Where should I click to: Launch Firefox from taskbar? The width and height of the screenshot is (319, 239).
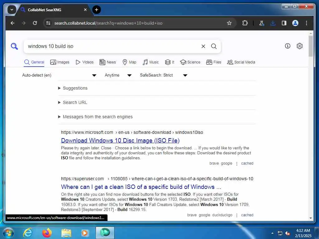click(47, 233)
